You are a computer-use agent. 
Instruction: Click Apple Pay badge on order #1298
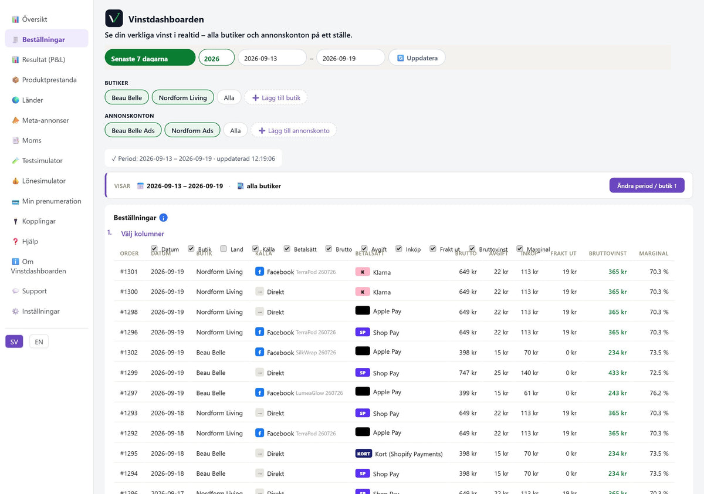coord(363,311)
